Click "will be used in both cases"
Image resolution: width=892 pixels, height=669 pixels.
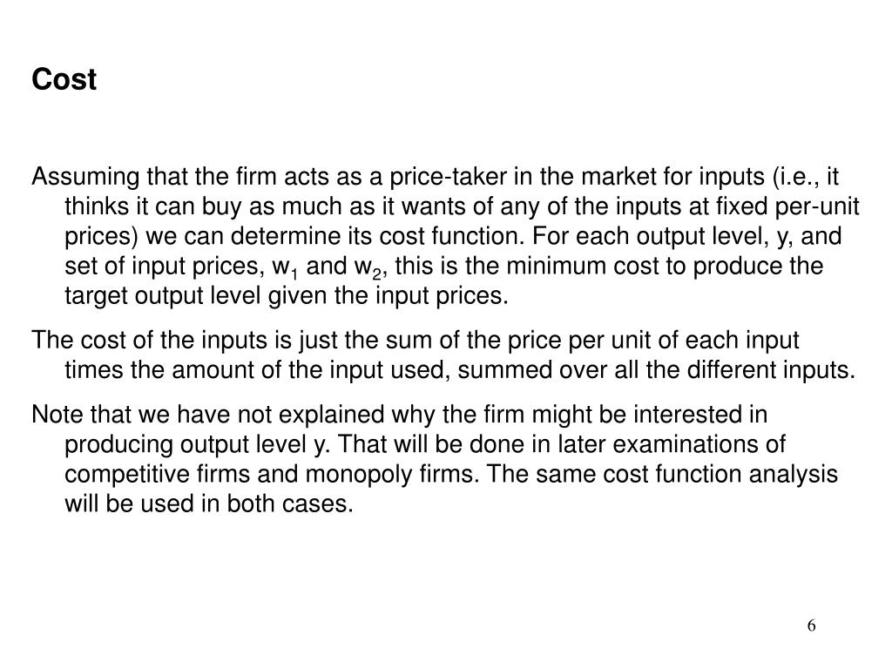point(207,503)
